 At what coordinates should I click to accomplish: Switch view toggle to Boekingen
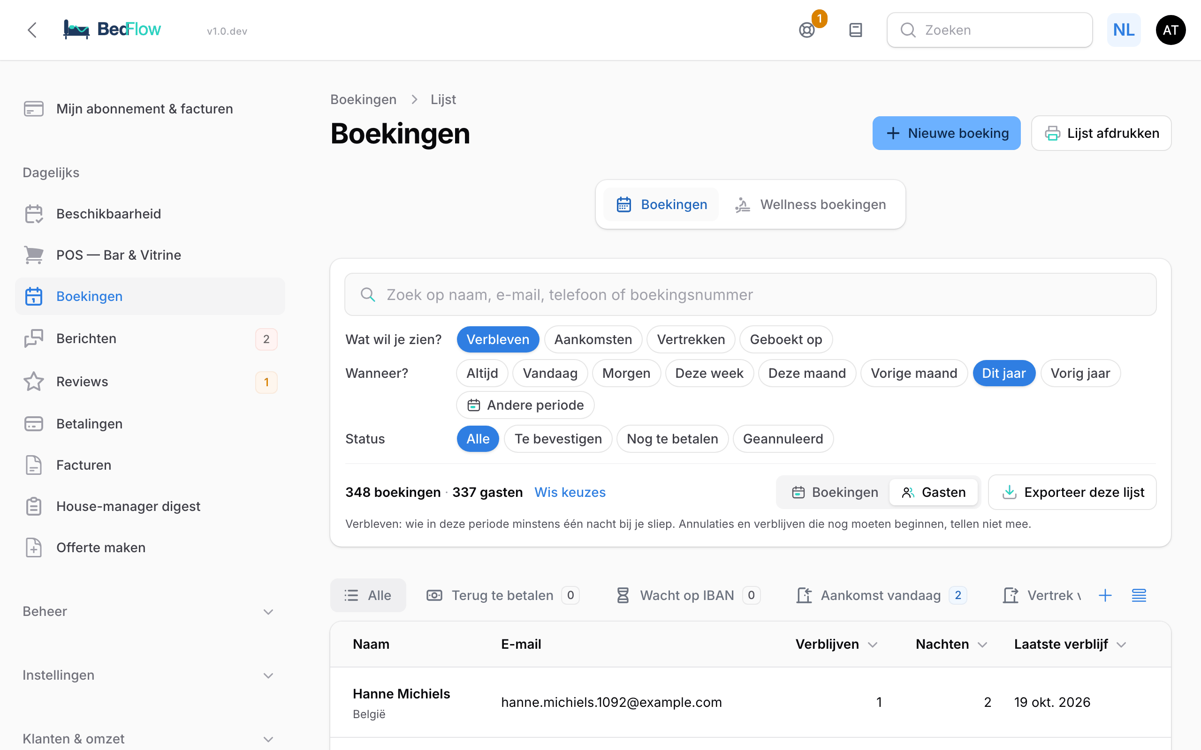tap(835, 492)
